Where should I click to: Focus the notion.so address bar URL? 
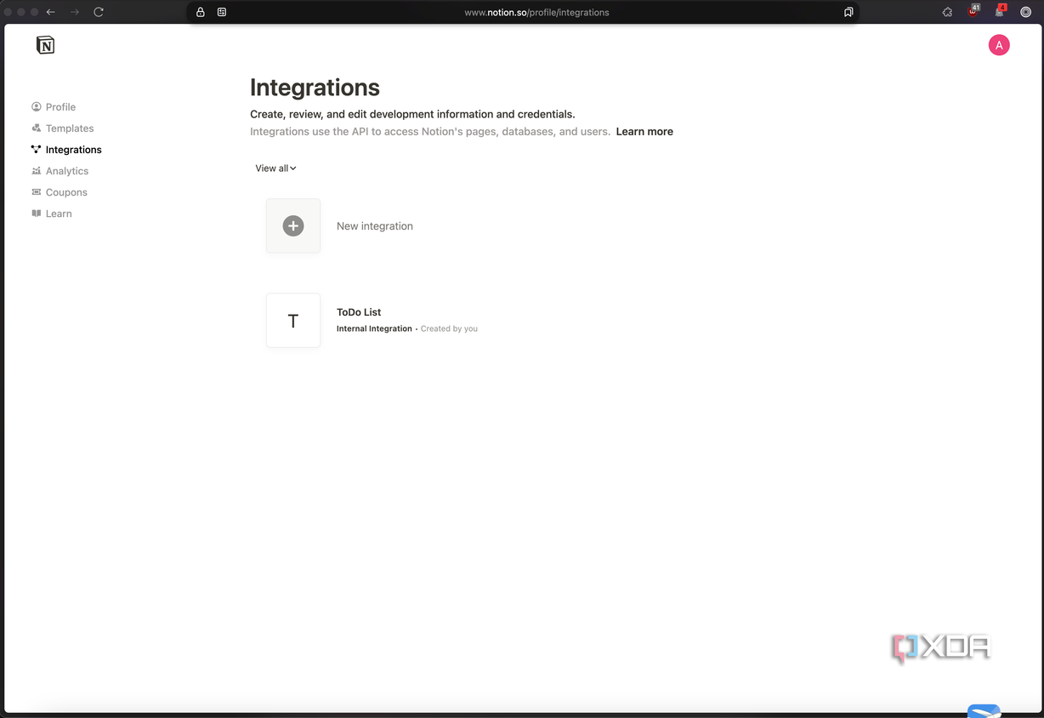536,13
